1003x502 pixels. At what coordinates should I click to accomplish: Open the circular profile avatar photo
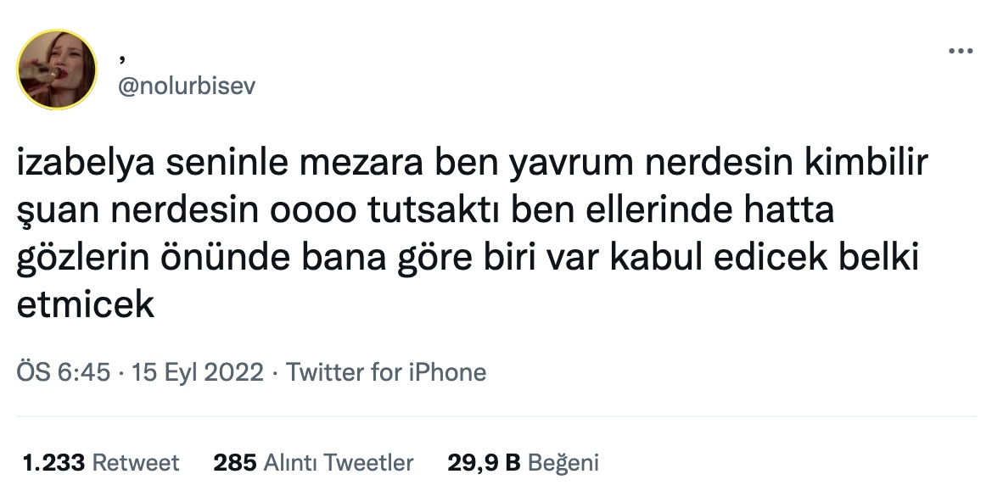point(56,69)
